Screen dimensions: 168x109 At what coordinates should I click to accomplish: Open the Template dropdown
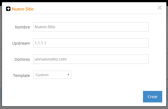point(52,75)
